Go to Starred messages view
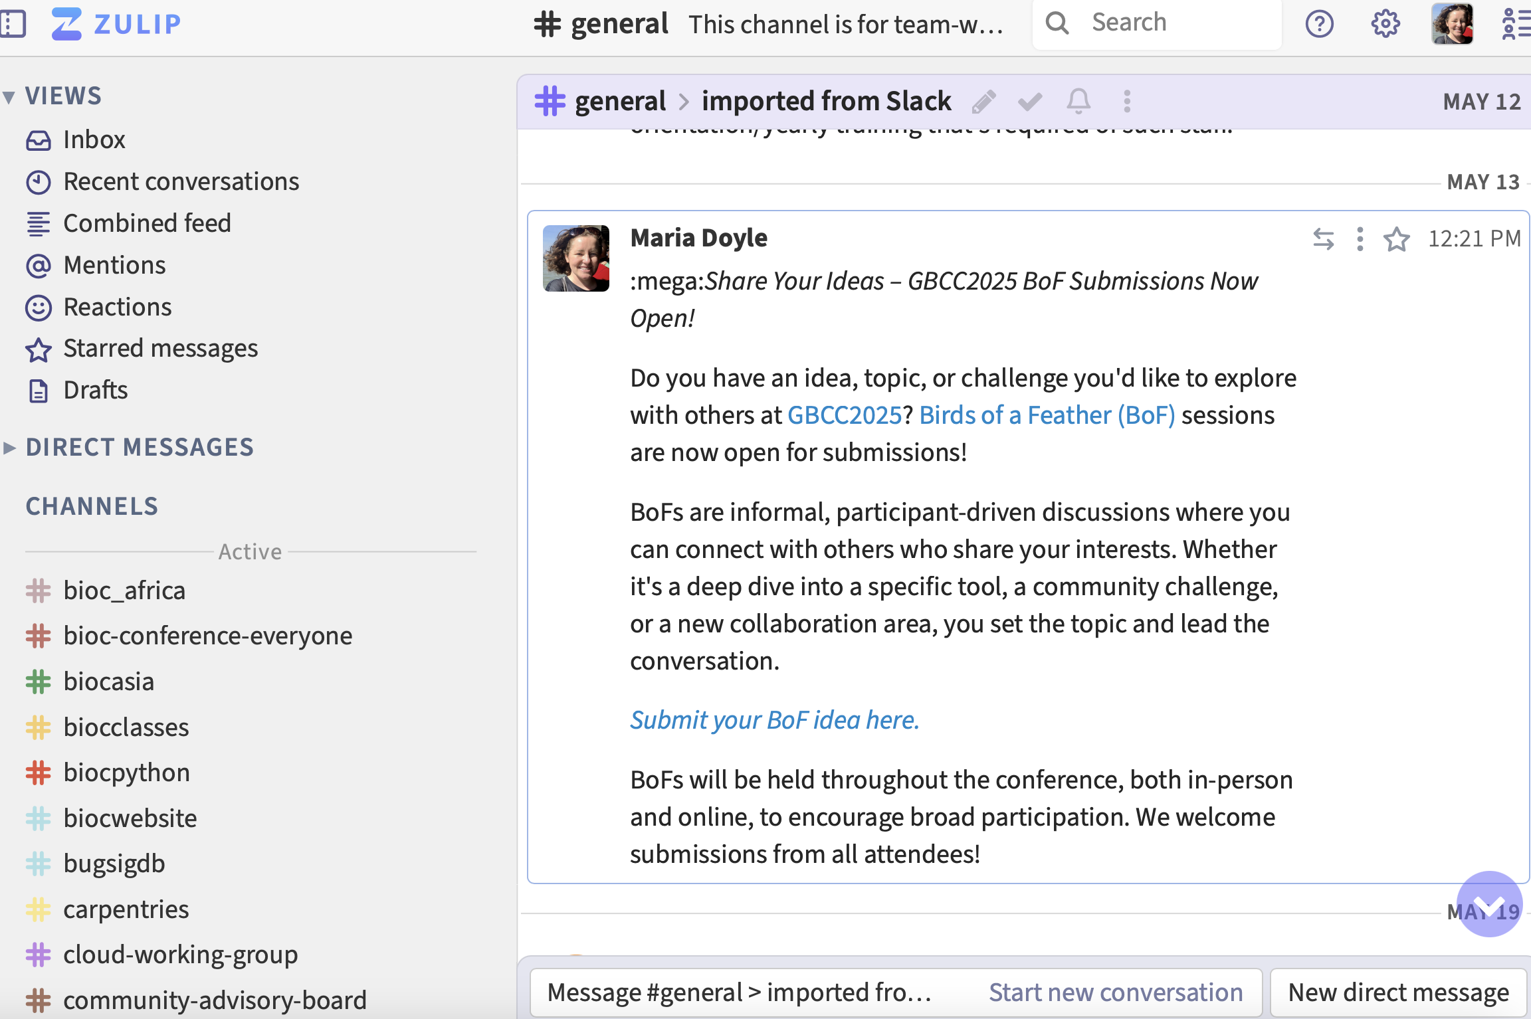This screenshot has width=1531, height=1019. point(160,349)
